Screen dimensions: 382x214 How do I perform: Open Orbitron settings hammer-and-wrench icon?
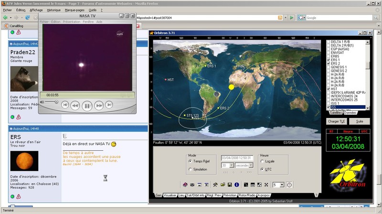[x=215, y=185]
